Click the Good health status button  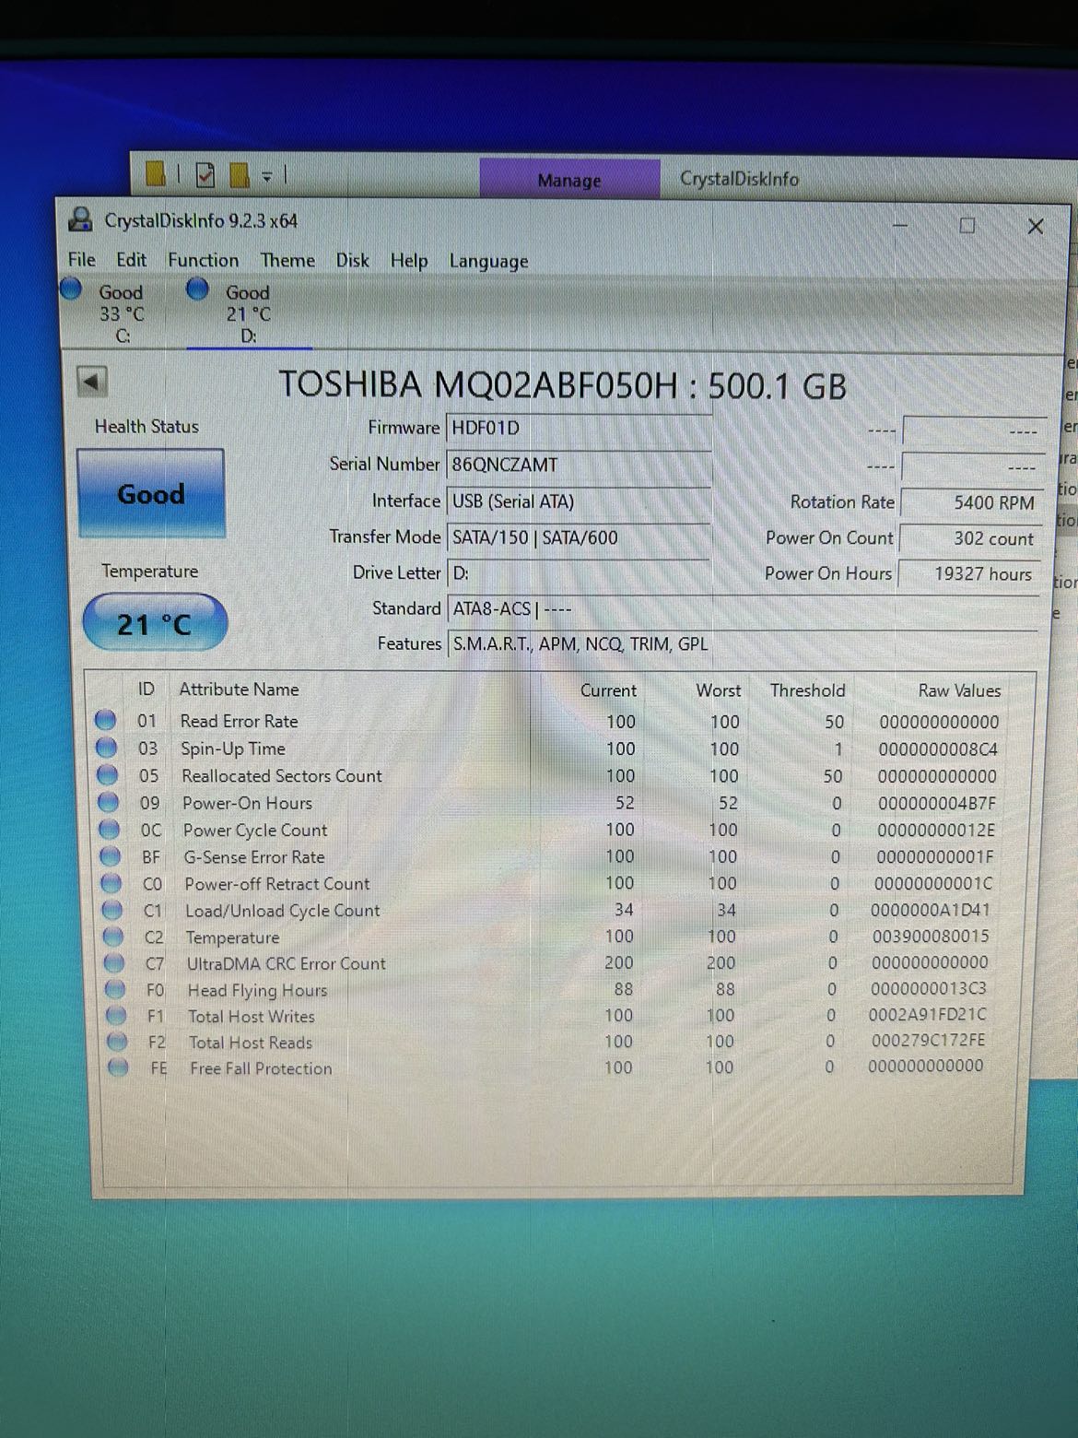(151, 494)
